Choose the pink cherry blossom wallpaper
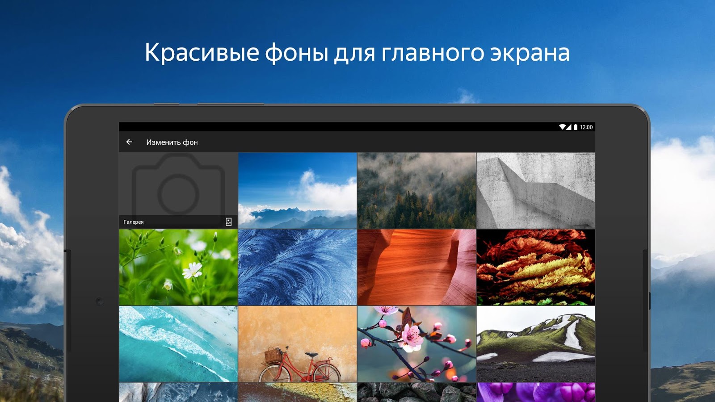This screenshot has height=402, width=715. coord(417,344)
